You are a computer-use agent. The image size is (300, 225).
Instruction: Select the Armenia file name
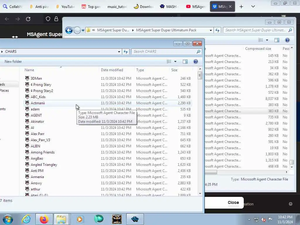(37, 177)
